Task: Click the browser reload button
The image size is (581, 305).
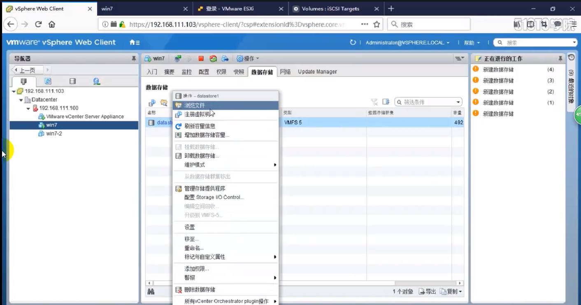Action: (38, 24)
